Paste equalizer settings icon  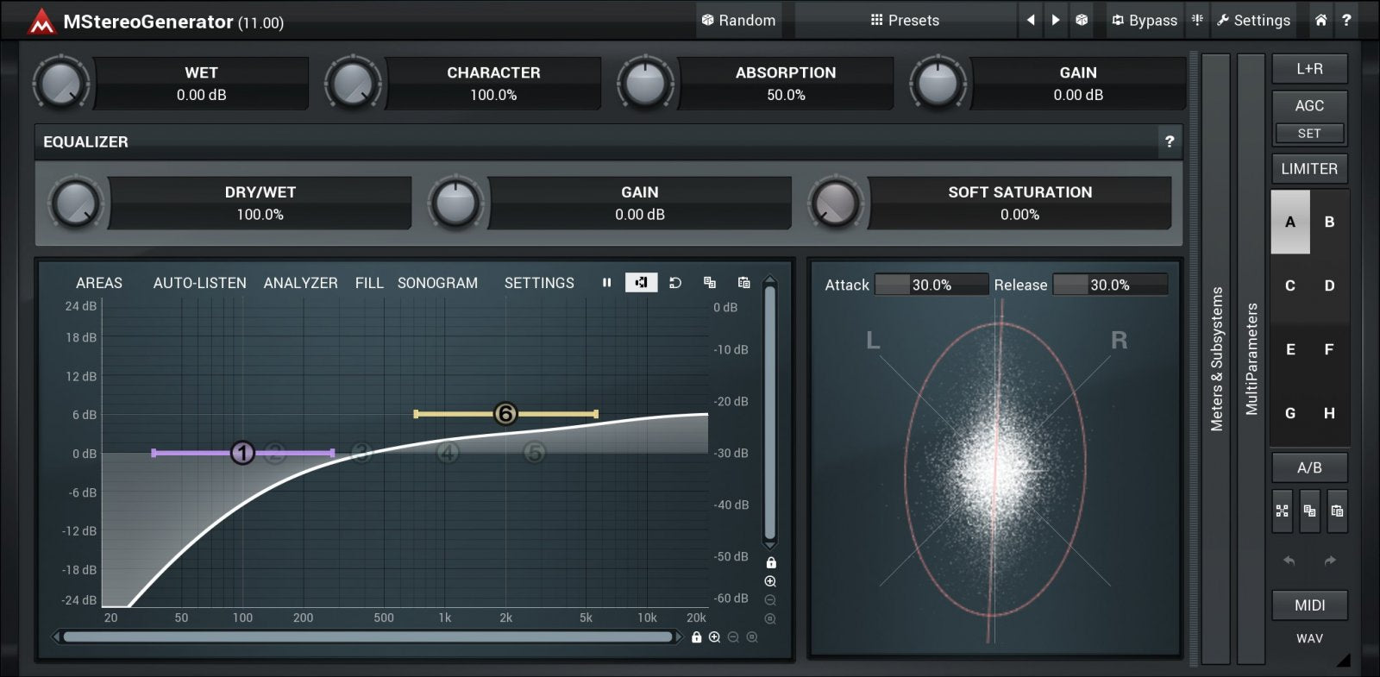point(744,282)
